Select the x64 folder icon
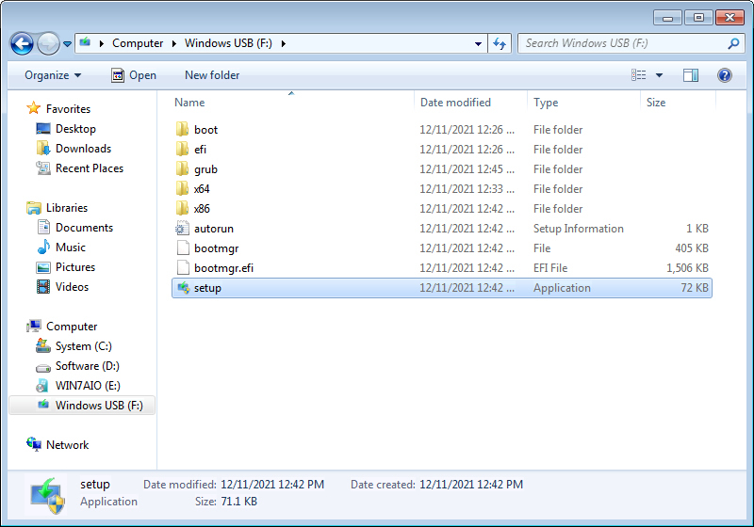 pyautogui.click(x=182, y=188)
